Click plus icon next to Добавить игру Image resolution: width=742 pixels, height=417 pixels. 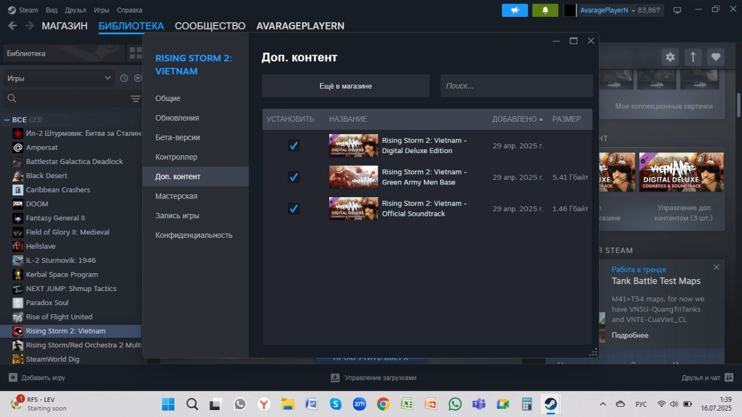[x=13, y=378]
